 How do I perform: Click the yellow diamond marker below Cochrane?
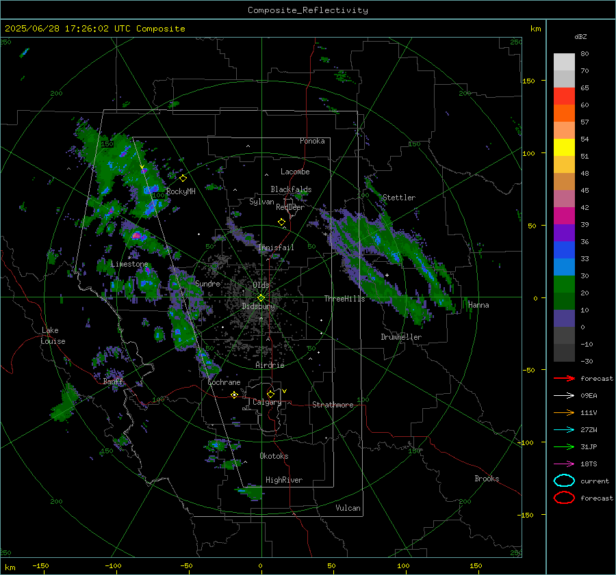point(234,395)
